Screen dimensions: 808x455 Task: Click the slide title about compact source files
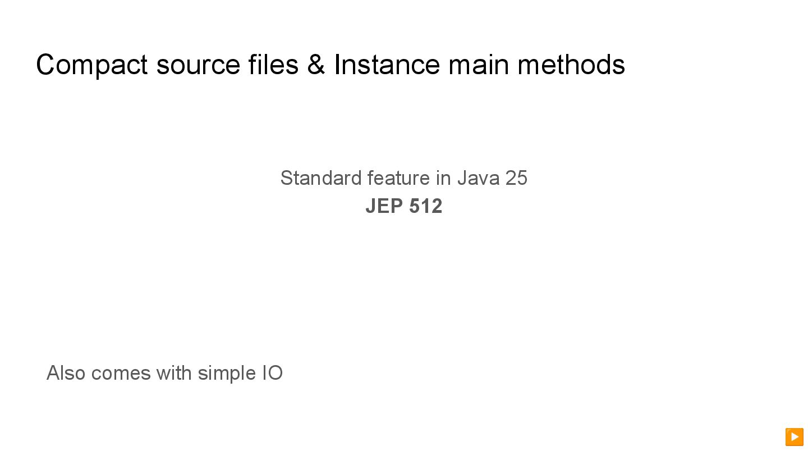(330, 65)
